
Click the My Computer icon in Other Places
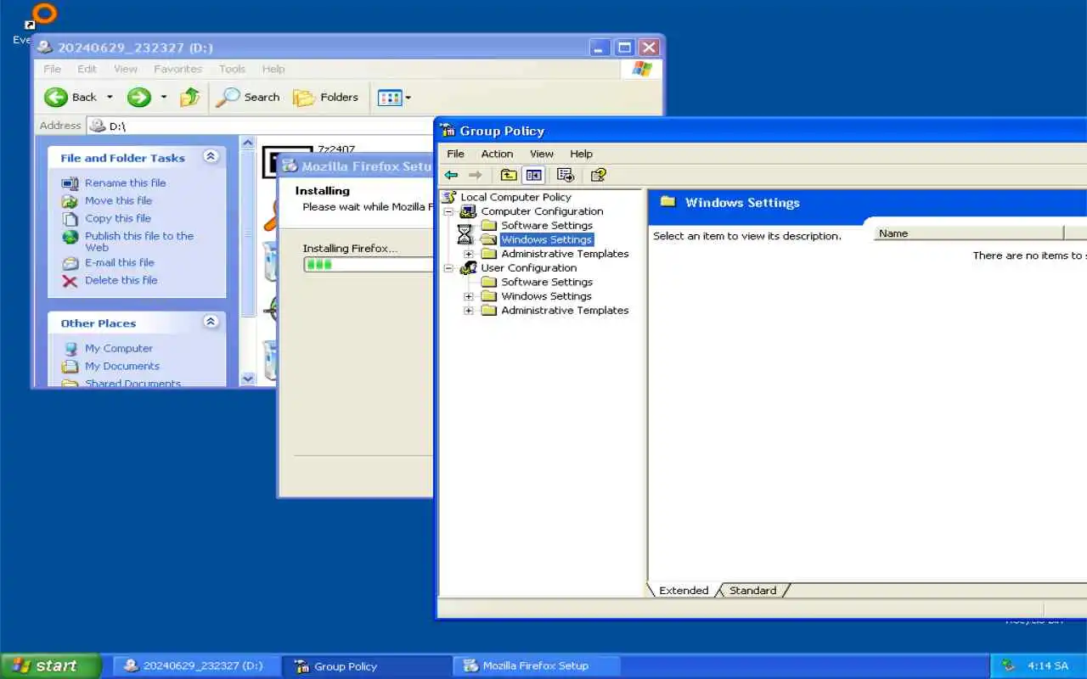pyautogui.click(x=70, y=349)
